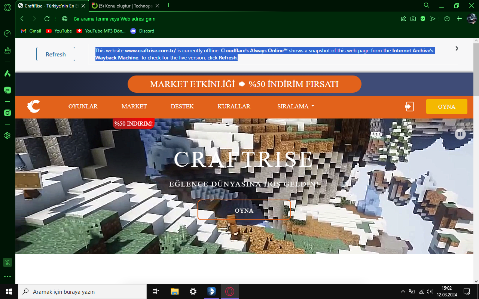
Task: Pause the background video
Action: pos(460,134)
